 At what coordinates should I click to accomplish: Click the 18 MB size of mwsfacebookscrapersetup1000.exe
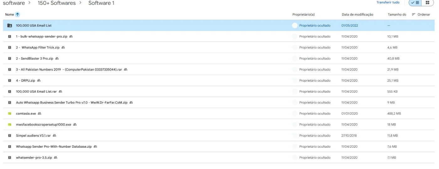(391, 125)
